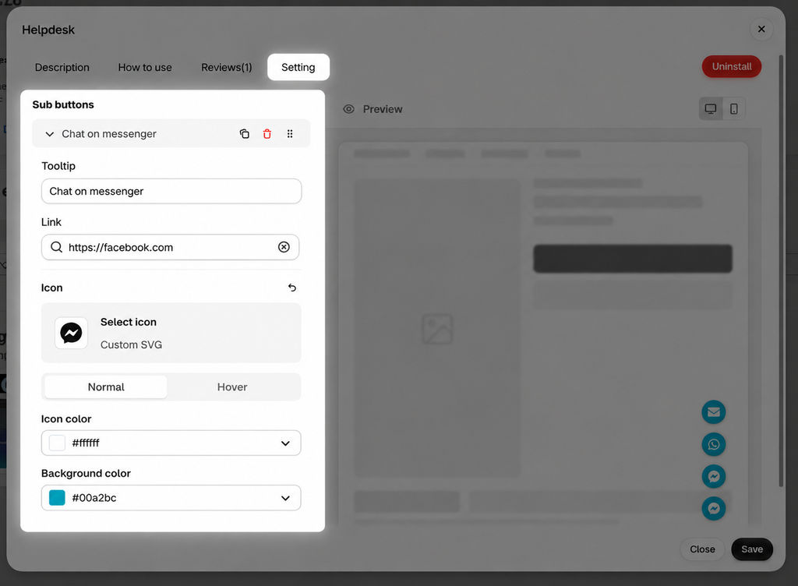Image resolution: width=798 pixels, height=586 pixels.
Task: Collapse the Chat on messenger section
Action: click(x=49, y=134)
